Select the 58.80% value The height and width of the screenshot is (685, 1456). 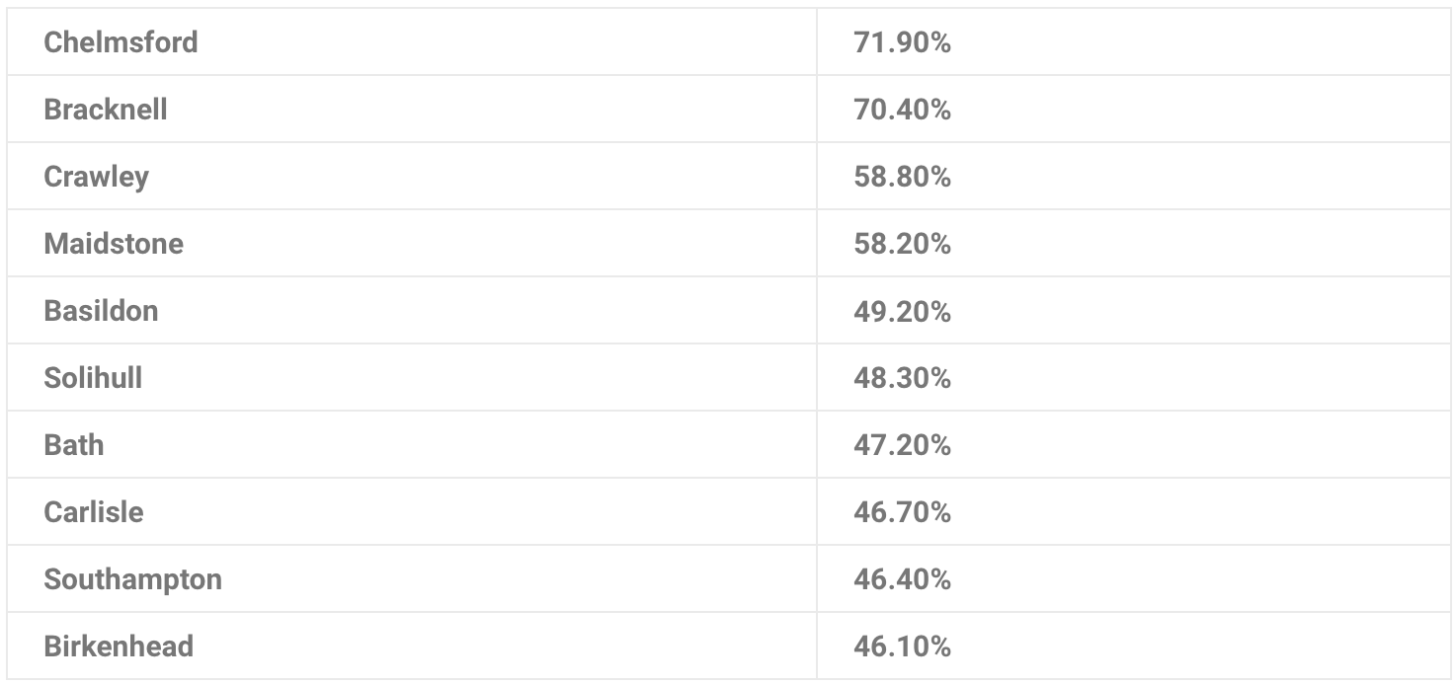click(x=902, y=177)
